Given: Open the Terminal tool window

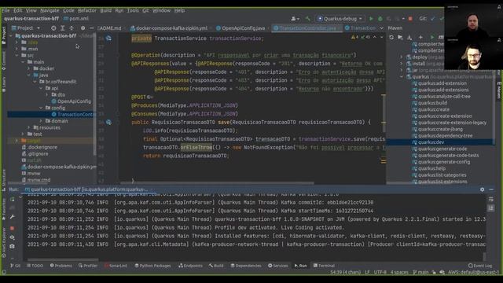Looking at the screenshot, I should point(324,266).
